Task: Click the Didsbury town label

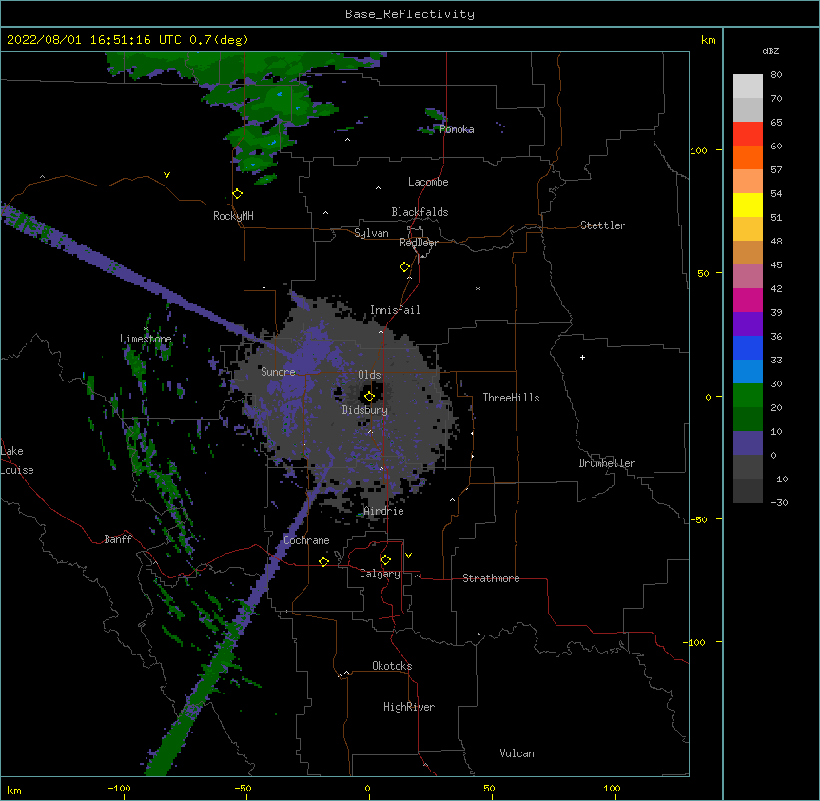Action: [x=365, y=410]
